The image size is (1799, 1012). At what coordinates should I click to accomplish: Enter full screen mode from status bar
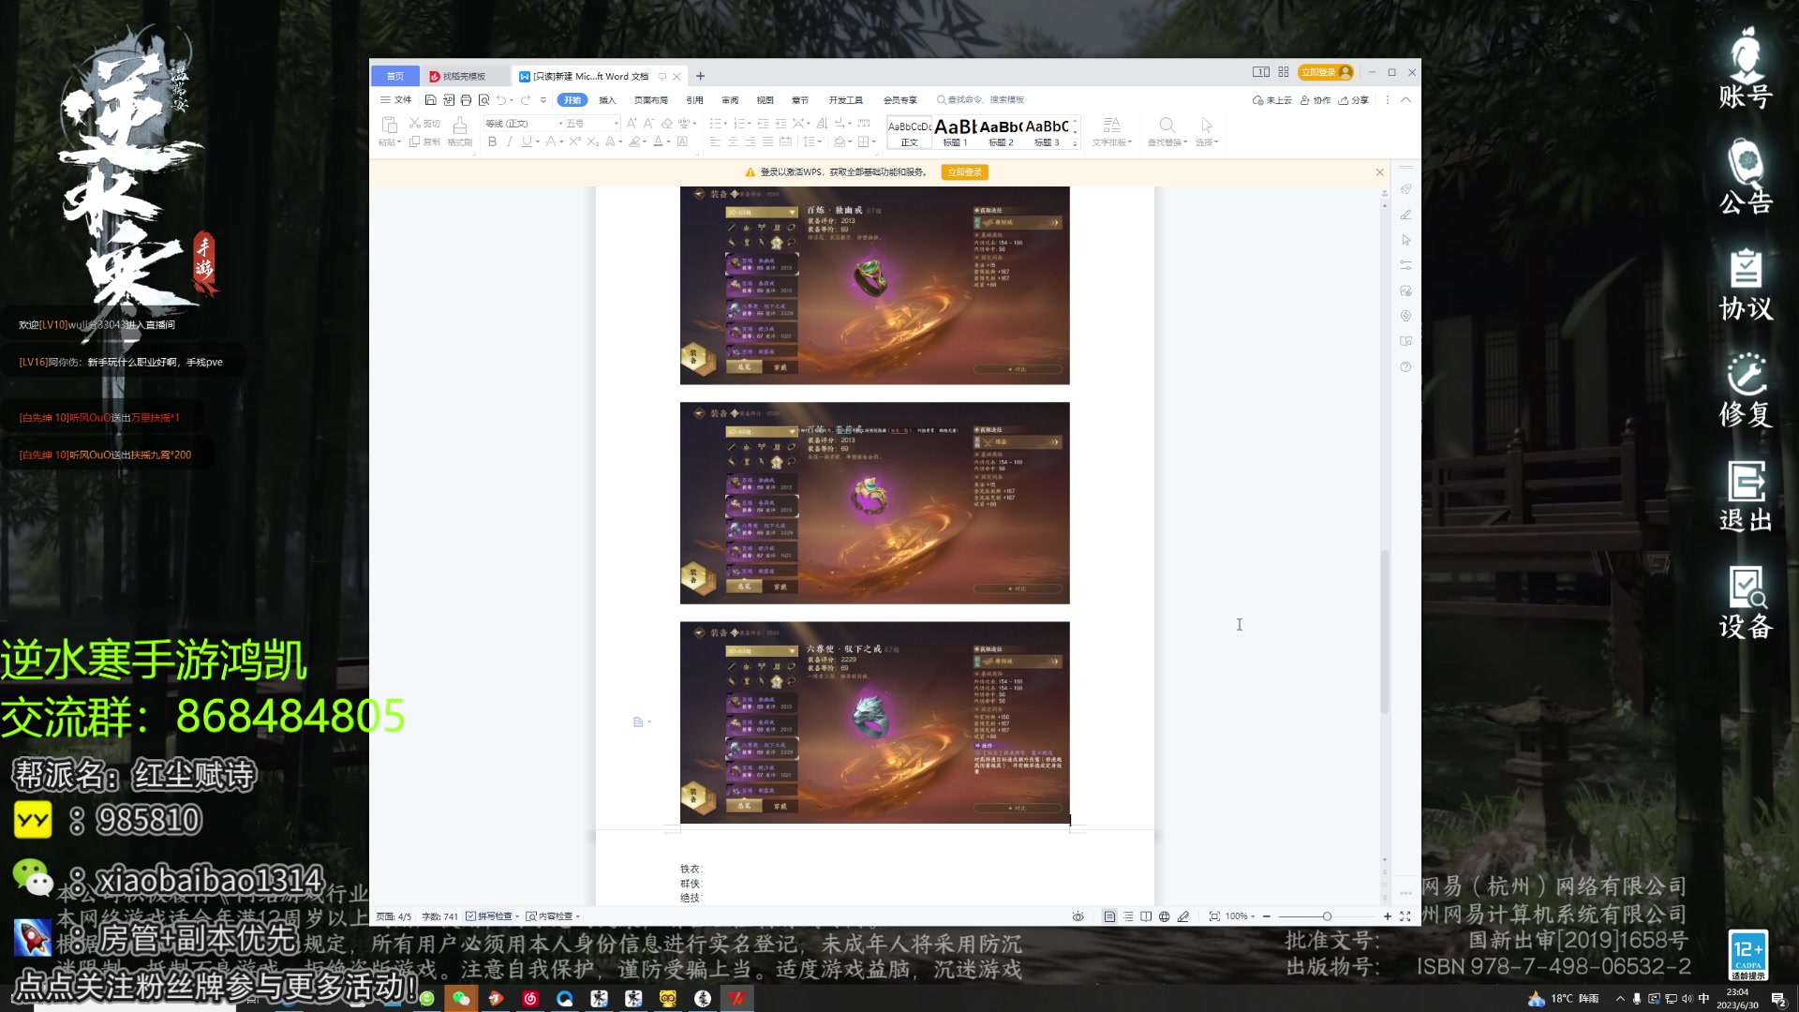tap(1405, 916)
